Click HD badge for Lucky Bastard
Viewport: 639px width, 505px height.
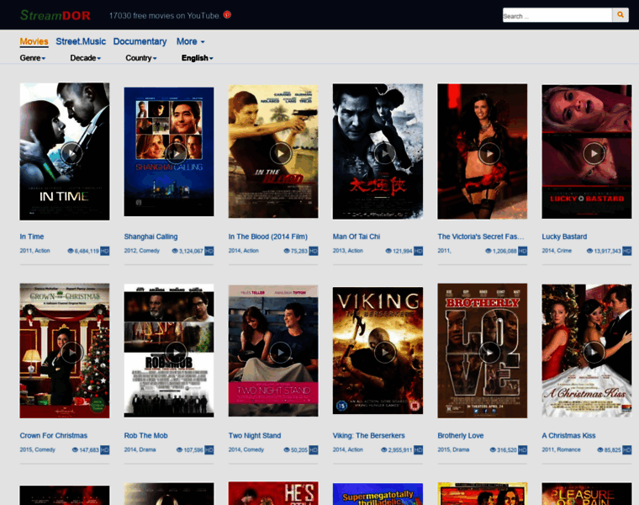627,251
